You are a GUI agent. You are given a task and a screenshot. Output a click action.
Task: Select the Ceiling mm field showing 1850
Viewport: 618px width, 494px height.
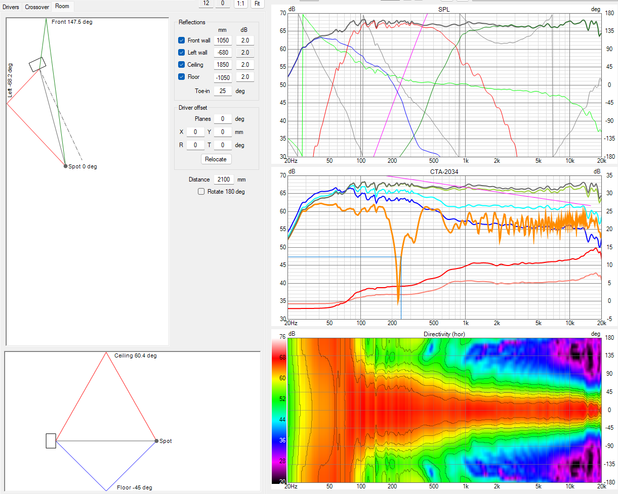(223, 65)
